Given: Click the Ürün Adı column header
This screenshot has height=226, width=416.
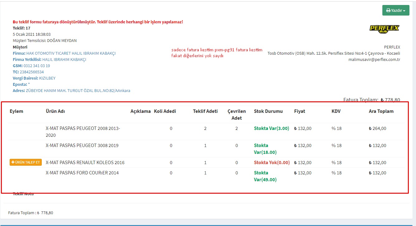Looking at the screenshot, I should tap(55, 111).
